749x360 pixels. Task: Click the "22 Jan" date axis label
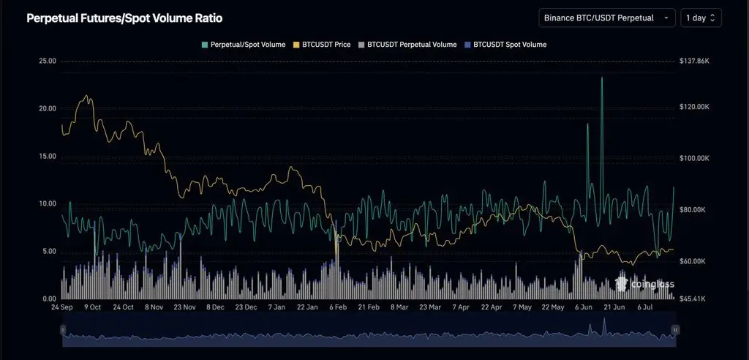click(307, 307)
